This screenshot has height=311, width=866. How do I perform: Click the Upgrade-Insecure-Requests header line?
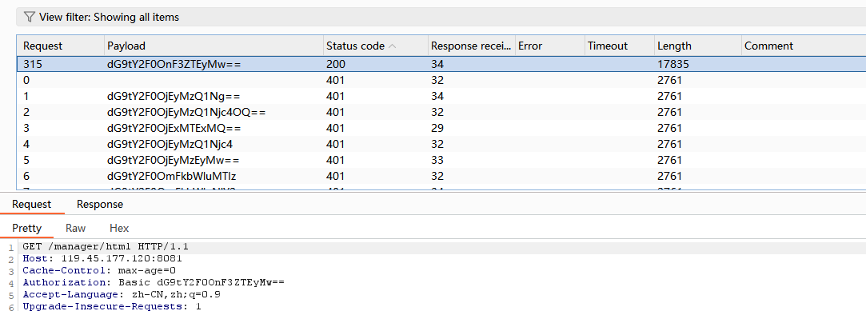(112, 306)
